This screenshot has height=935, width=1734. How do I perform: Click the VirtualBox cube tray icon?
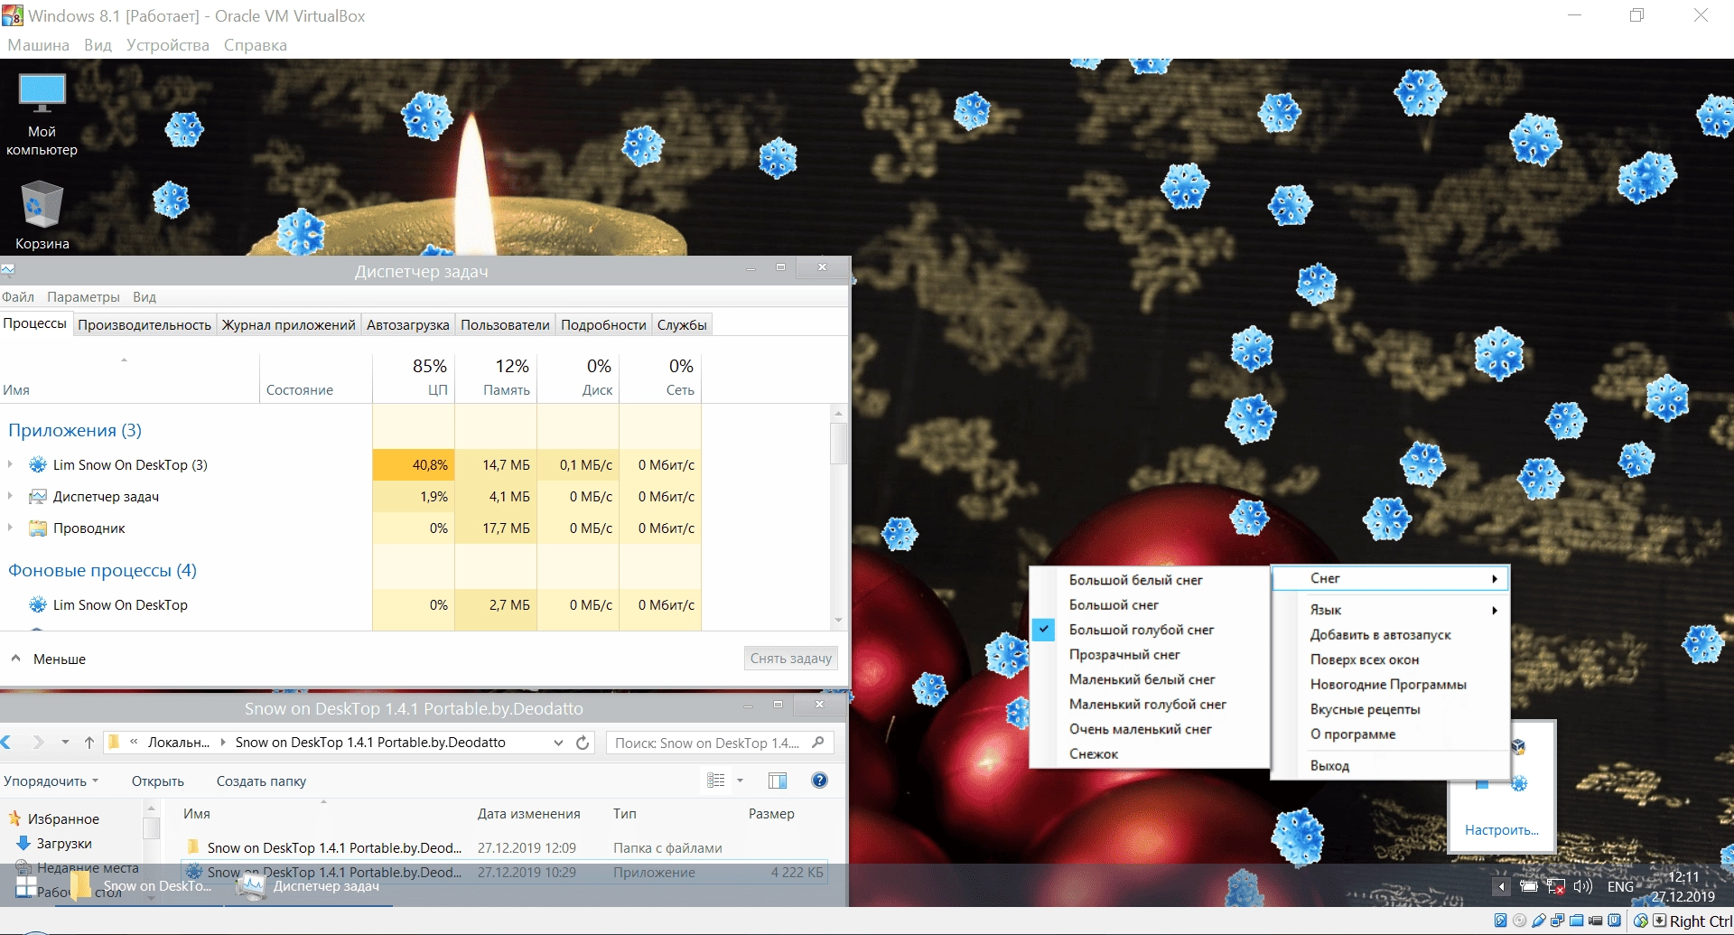[1518, 747]
